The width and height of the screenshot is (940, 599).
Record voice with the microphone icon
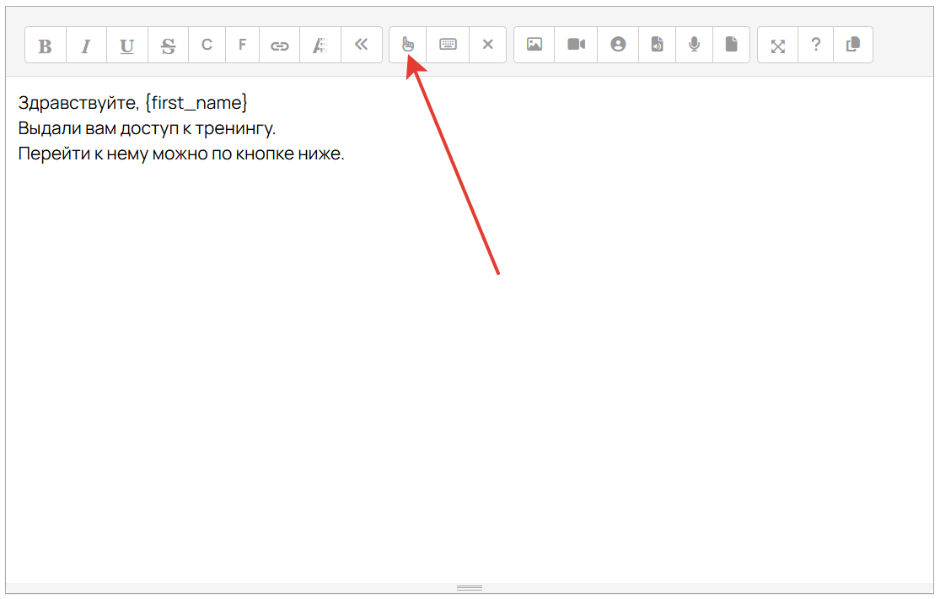point(694,45)
